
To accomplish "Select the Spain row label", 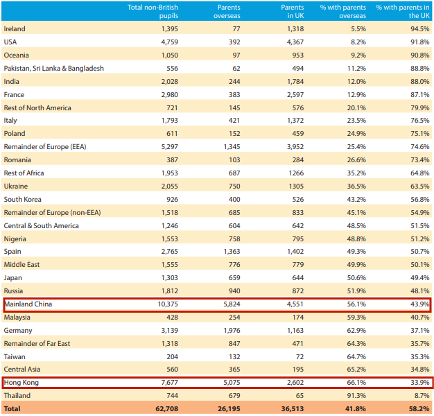I will (x=12, y=252).
